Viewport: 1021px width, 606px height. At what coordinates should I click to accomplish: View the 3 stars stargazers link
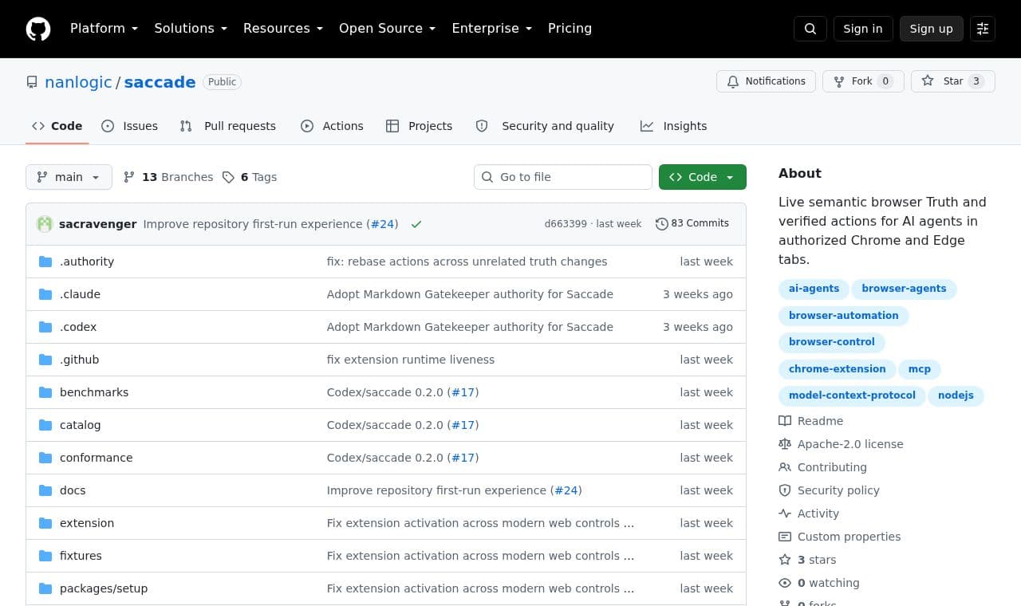pyautogui.click(x=807, y=560)
